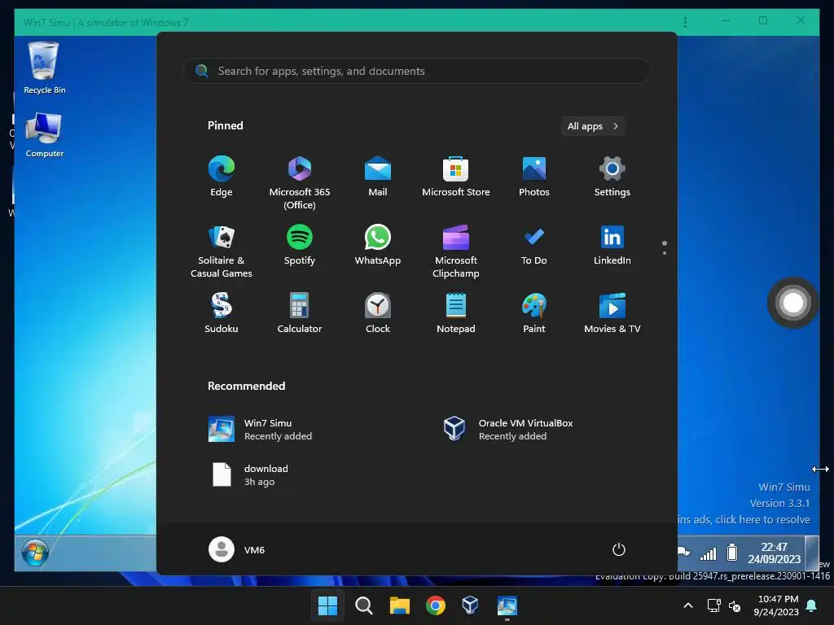This screenshot has height=625, width=834.
Task: Launch Solitaire & Casual Games
Action: point(222,251)
